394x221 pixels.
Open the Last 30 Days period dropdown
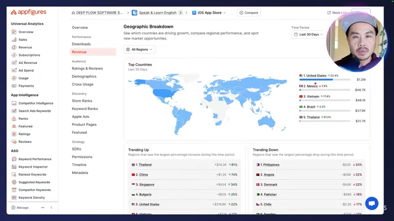coord(308,34)
